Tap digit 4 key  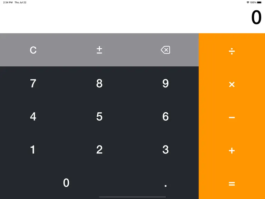pos(33,116)
